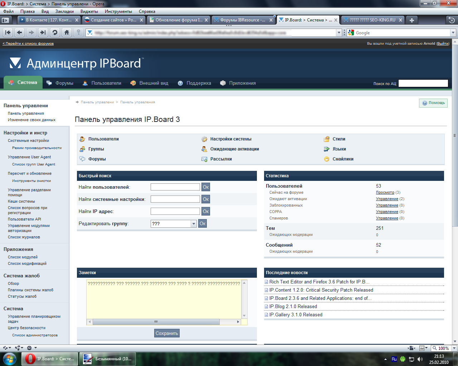Open the Форумы quick link icon

point(82,159)
